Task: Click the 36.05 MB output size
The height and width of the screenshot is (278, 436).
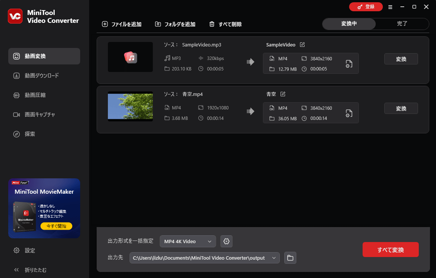Action: [x=288, y=119]
